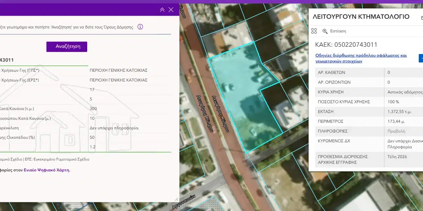Click the Τέλη 2026 deadline value
The image size is (423, 211).
click(x=397, y=157)
